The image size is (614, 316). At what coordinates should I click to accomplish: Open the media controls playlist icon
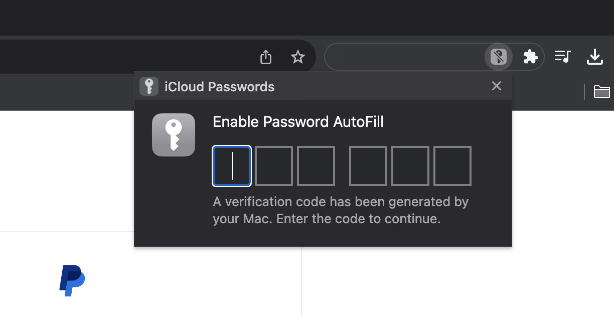(563, 57)
